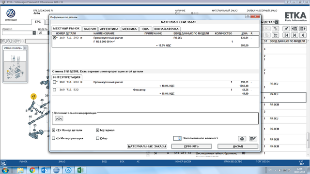This screenshot has width=310, height=174.
Task: Check the 1K0 711 522 Фиксатор checkbox
Action: (54, 90)
